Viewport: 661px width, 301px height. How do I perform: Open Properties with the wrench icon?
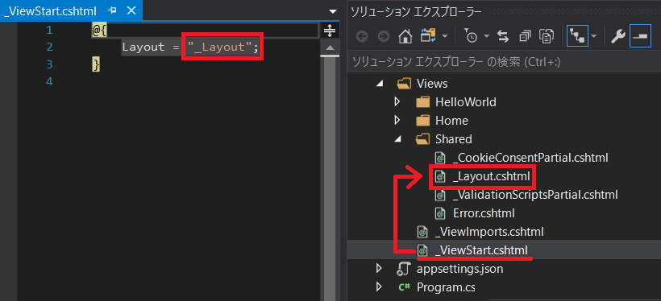pos(617,37)
